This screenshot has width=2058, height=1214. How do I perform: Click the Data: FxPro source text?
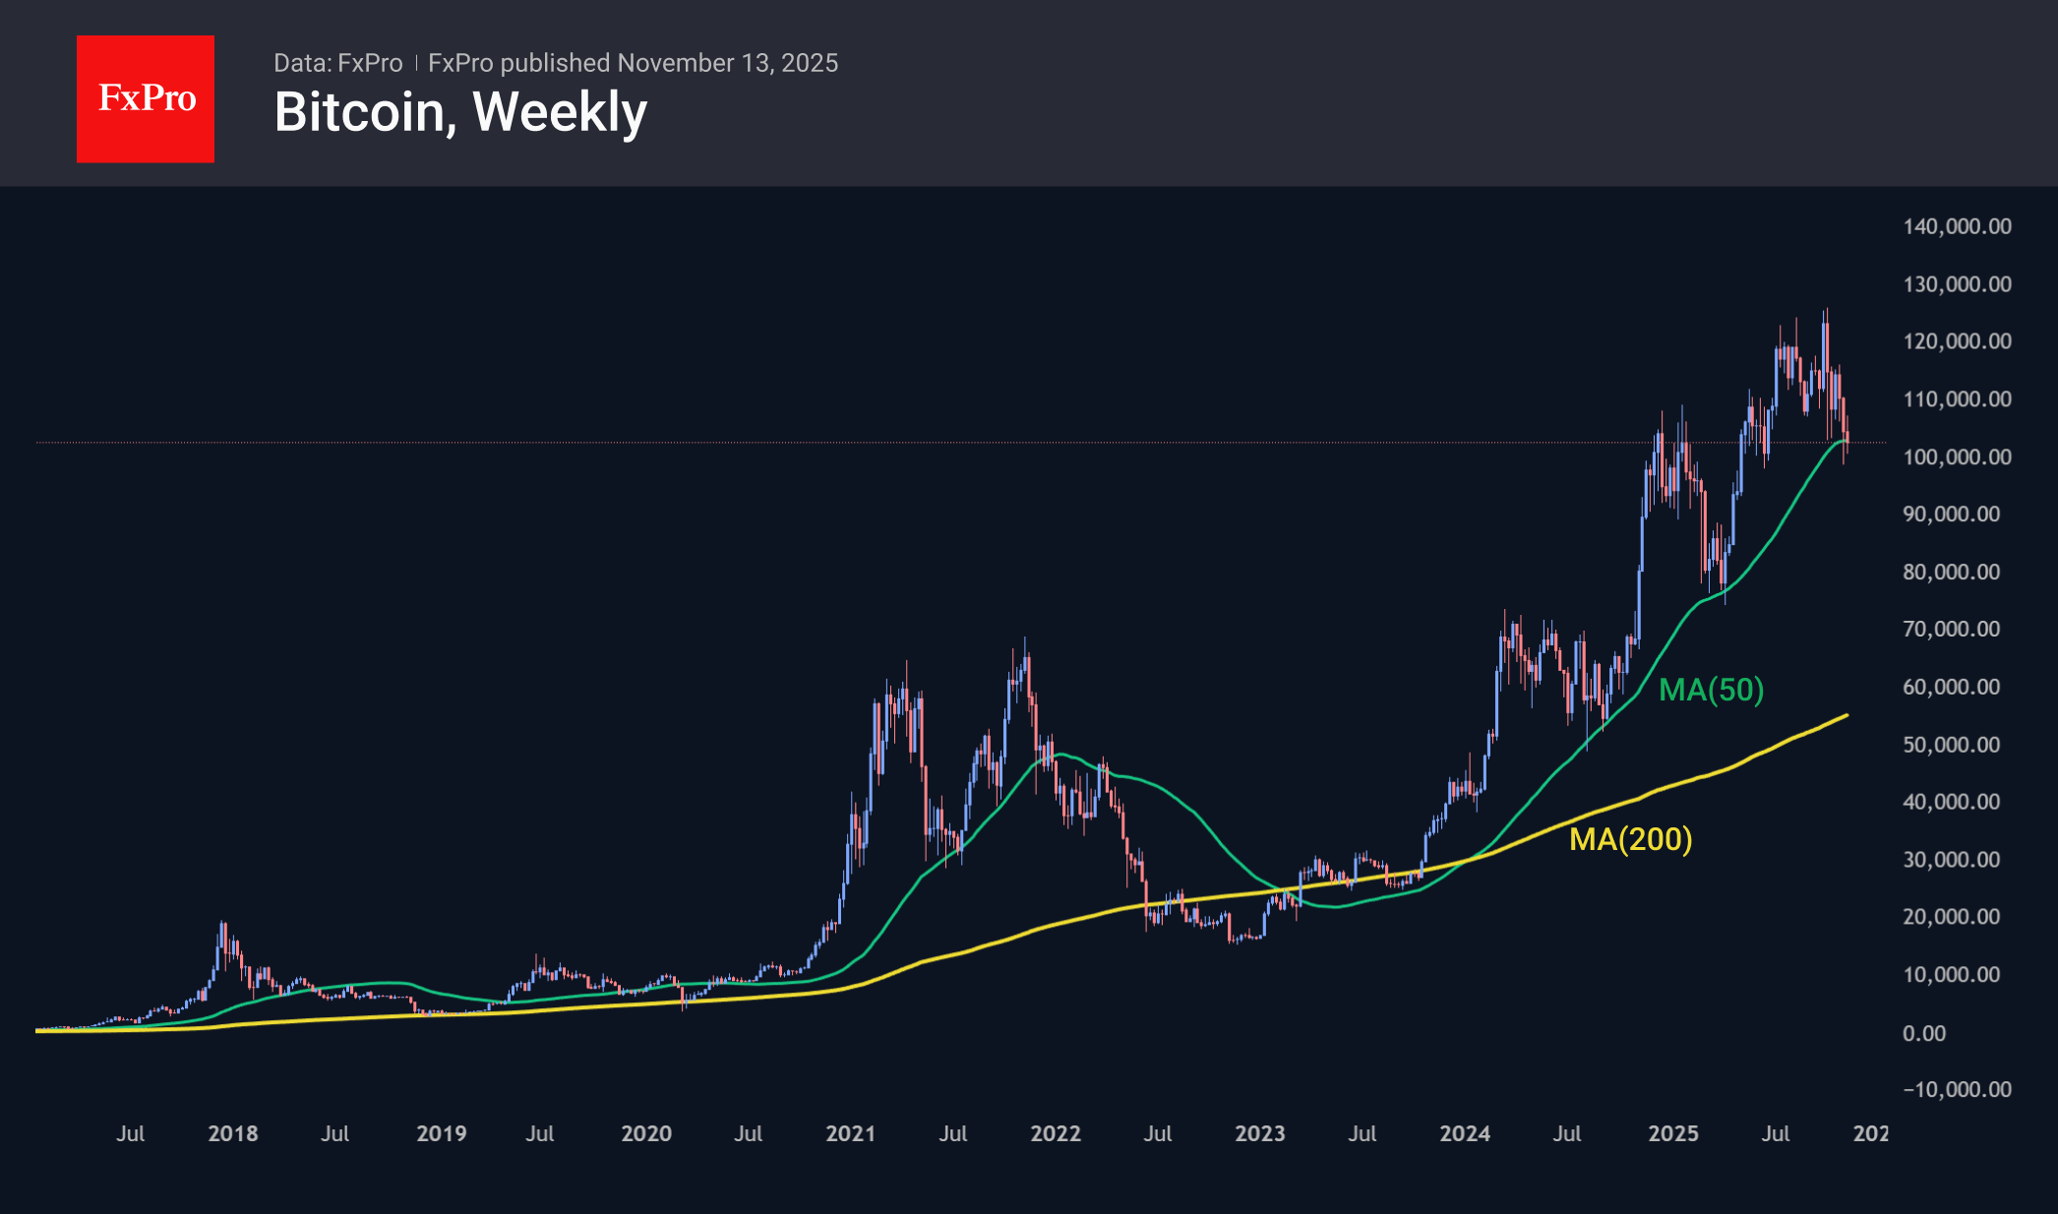(x=337, y=63)
